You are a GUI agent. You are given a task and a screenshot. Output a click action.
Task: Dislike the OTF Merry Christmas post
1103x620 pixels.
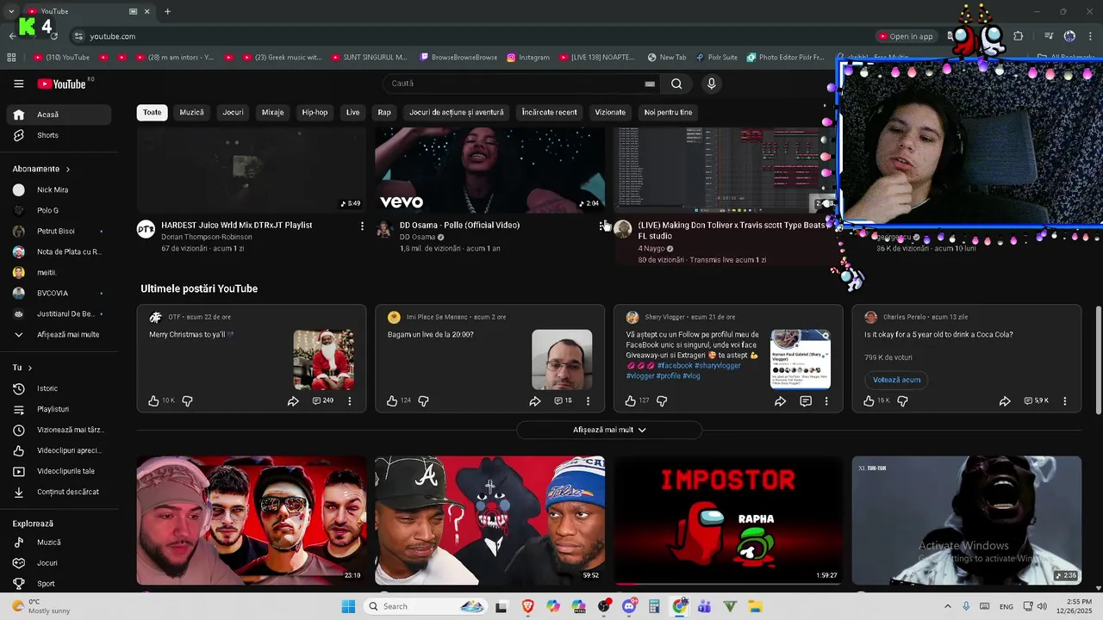pyautogui.click(x=187, y=400)
